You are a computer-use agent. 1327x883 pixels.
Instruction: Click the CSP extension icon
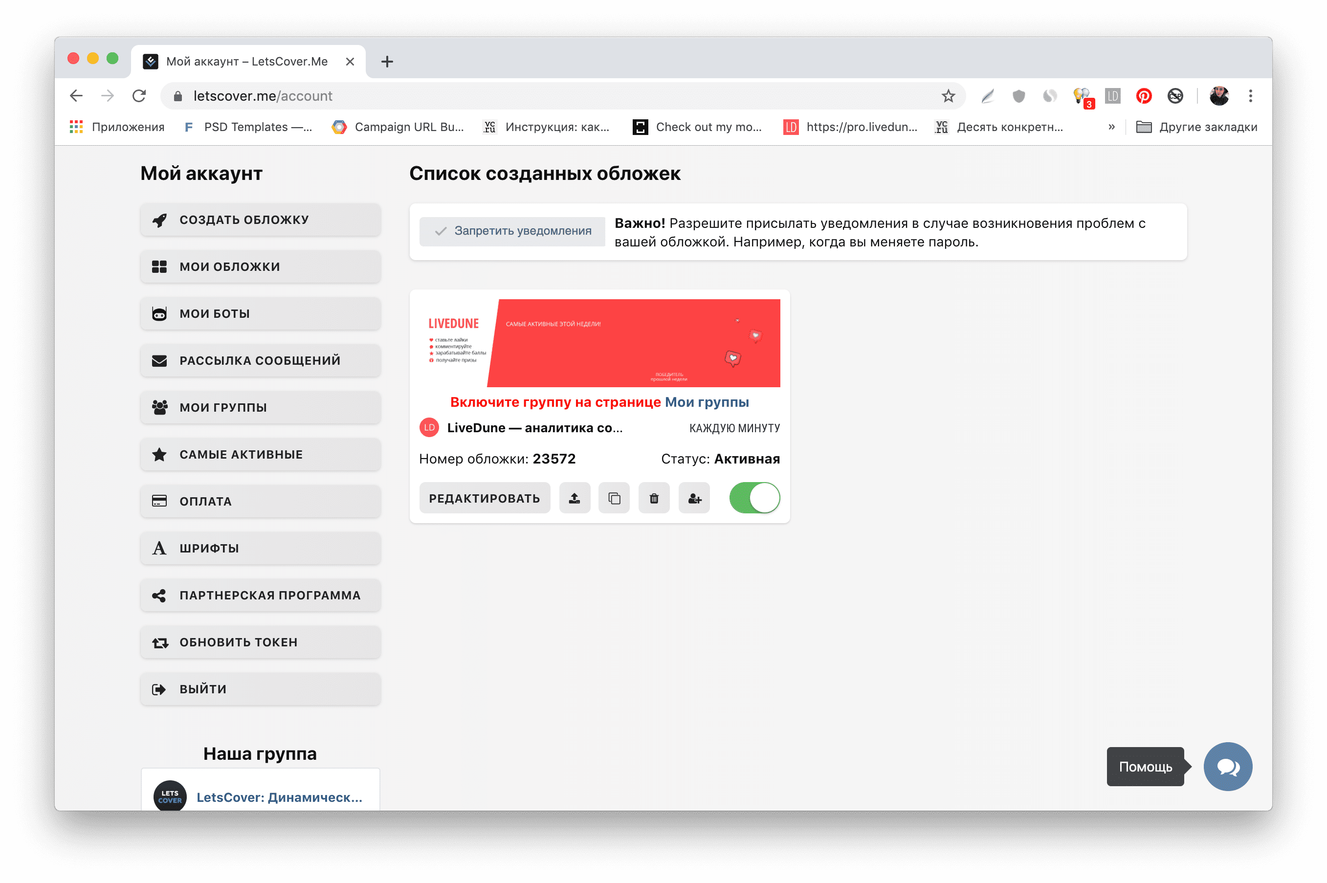(1174, 96)
